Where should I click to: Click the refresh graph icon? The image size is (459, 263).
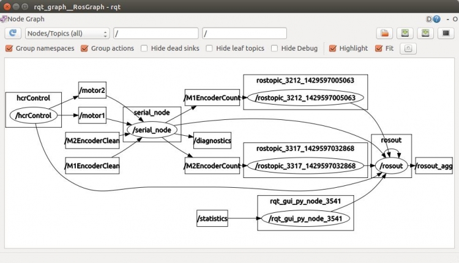click(x=13, y=33)
